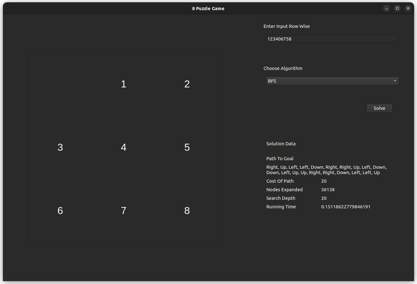Click the path moves text starting 'Right, Up, Left'
Screen dimensions: 417x284
(326, 170)
